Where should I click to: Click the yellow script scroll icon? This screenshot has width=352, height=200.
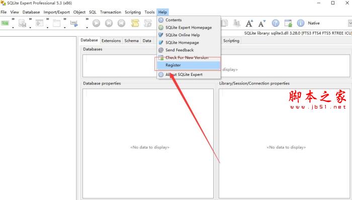(135, 23)
